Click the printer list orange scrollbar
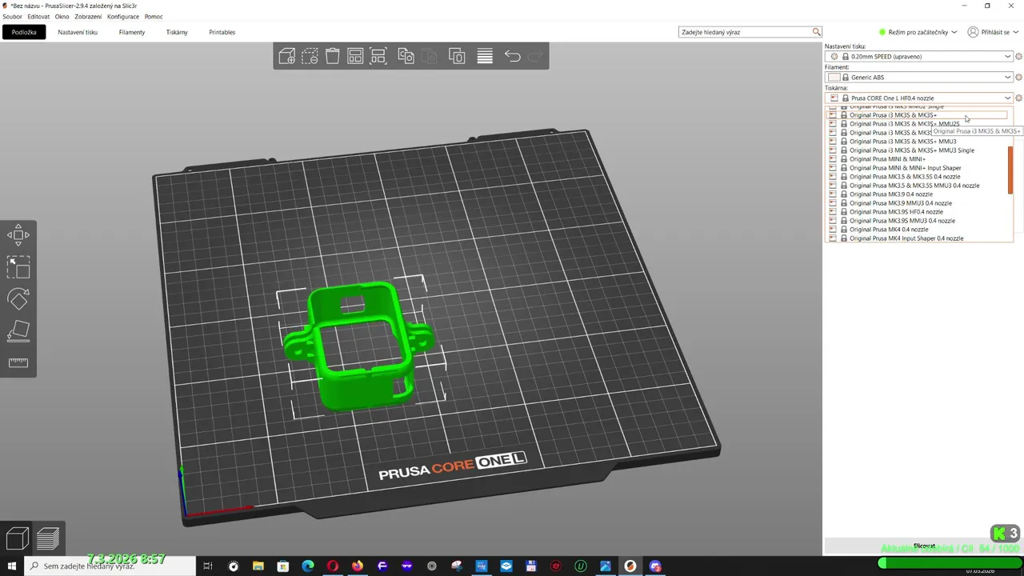This screenshot has height=576, width=1024. coord(1010,170)
